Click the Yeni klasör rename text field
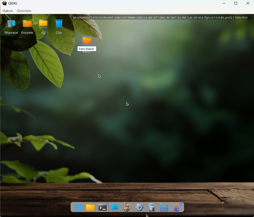This screenshot has height=217, width=254. point(87,49)
